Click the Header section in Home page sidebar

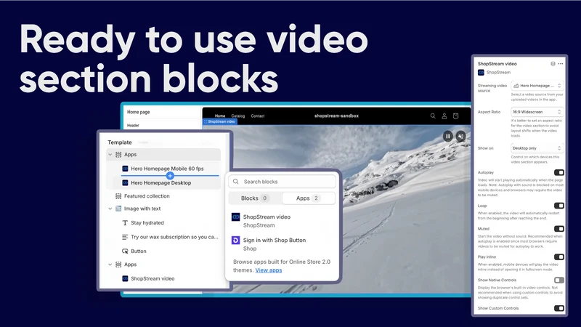click(133, 125)
